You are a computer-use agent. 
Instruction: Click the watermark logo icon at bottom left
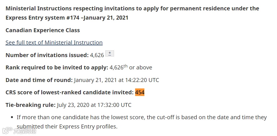[7, 131]
